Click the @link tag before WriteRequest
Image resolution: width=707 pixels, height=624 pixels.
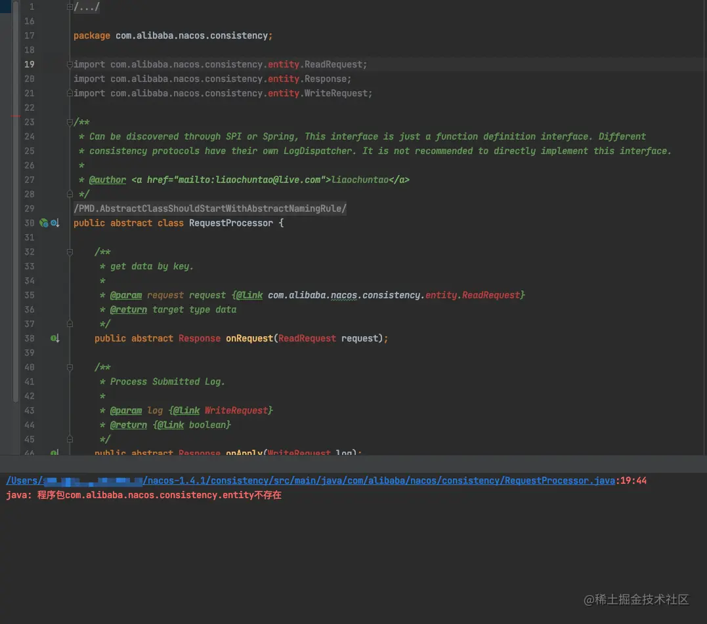pos(186,410)
